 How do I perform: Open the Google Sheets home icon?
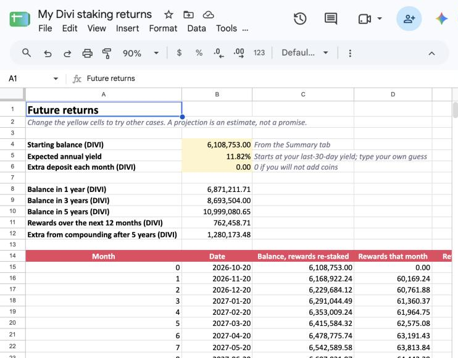point(20,19)
